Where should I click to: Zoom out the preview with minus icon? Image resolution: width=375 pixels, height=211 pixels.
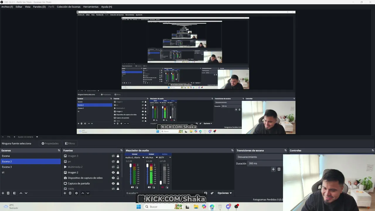(x=3, y=137)
